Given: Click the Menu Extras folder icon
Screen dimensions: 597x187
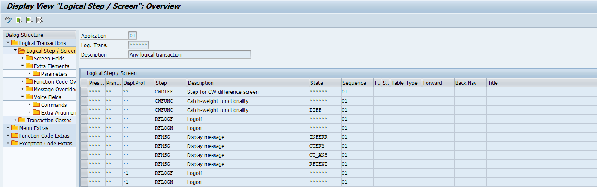Looking at the screenshot, I should tap(15, 128).
